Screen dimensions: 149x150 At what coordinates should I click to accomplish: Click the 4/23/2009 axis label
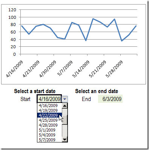click(31, 69)
